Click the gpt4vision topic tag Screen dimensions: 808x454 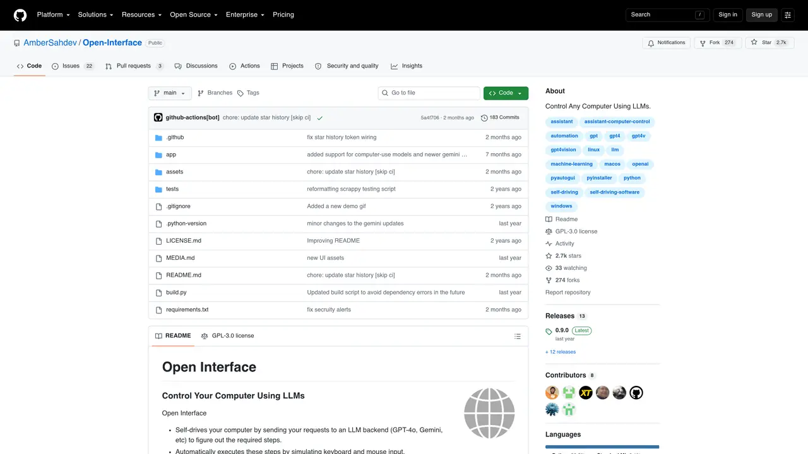click(563, 150)
